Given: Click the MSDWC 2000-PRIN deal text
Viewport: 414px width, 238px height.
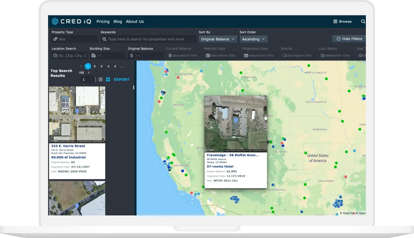Looking at the screenshot, I should (x=72, y=171).
